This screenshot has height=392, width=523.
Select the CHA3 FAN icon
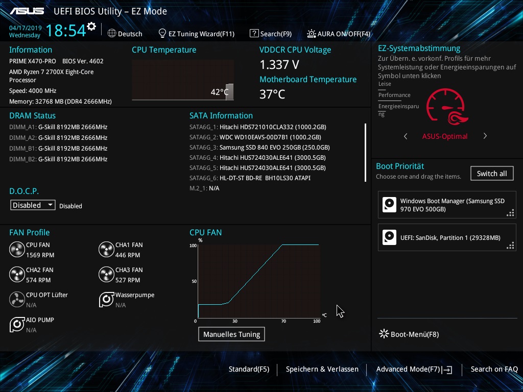(x=106, y=274)
